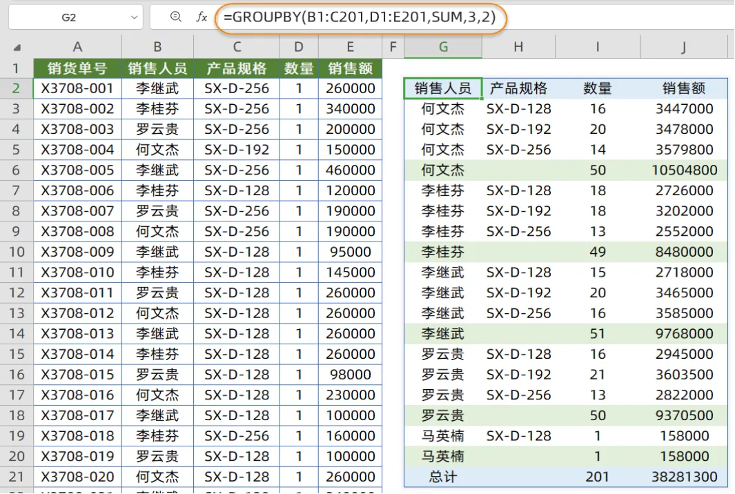Click quantity 21 in summary table
735x494 pixels.
tap(597, 375)
